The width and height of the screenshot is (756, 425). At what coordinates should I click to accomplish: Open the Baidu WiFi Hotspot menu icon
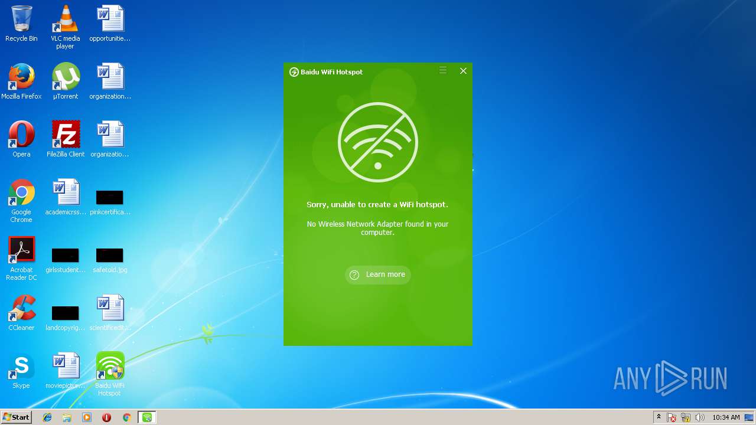pyautogui.click(x=443, y=71)
